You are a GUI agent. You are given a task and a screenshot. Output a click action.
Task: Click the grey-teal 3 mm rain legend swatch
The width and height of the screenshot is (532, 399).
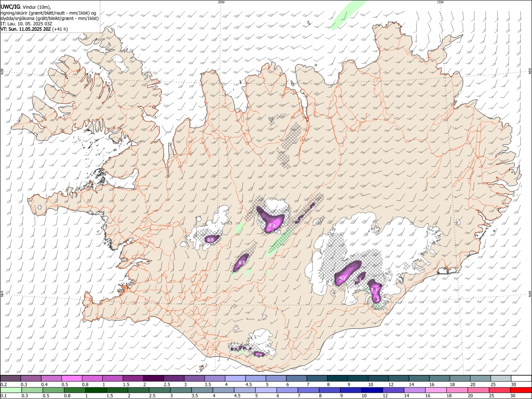click(181, 390)
